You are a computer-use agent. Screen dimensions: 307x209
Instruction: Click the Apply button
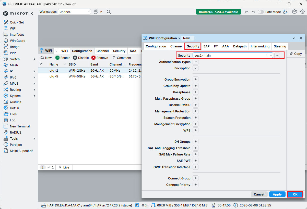click(x=277, y=194)
